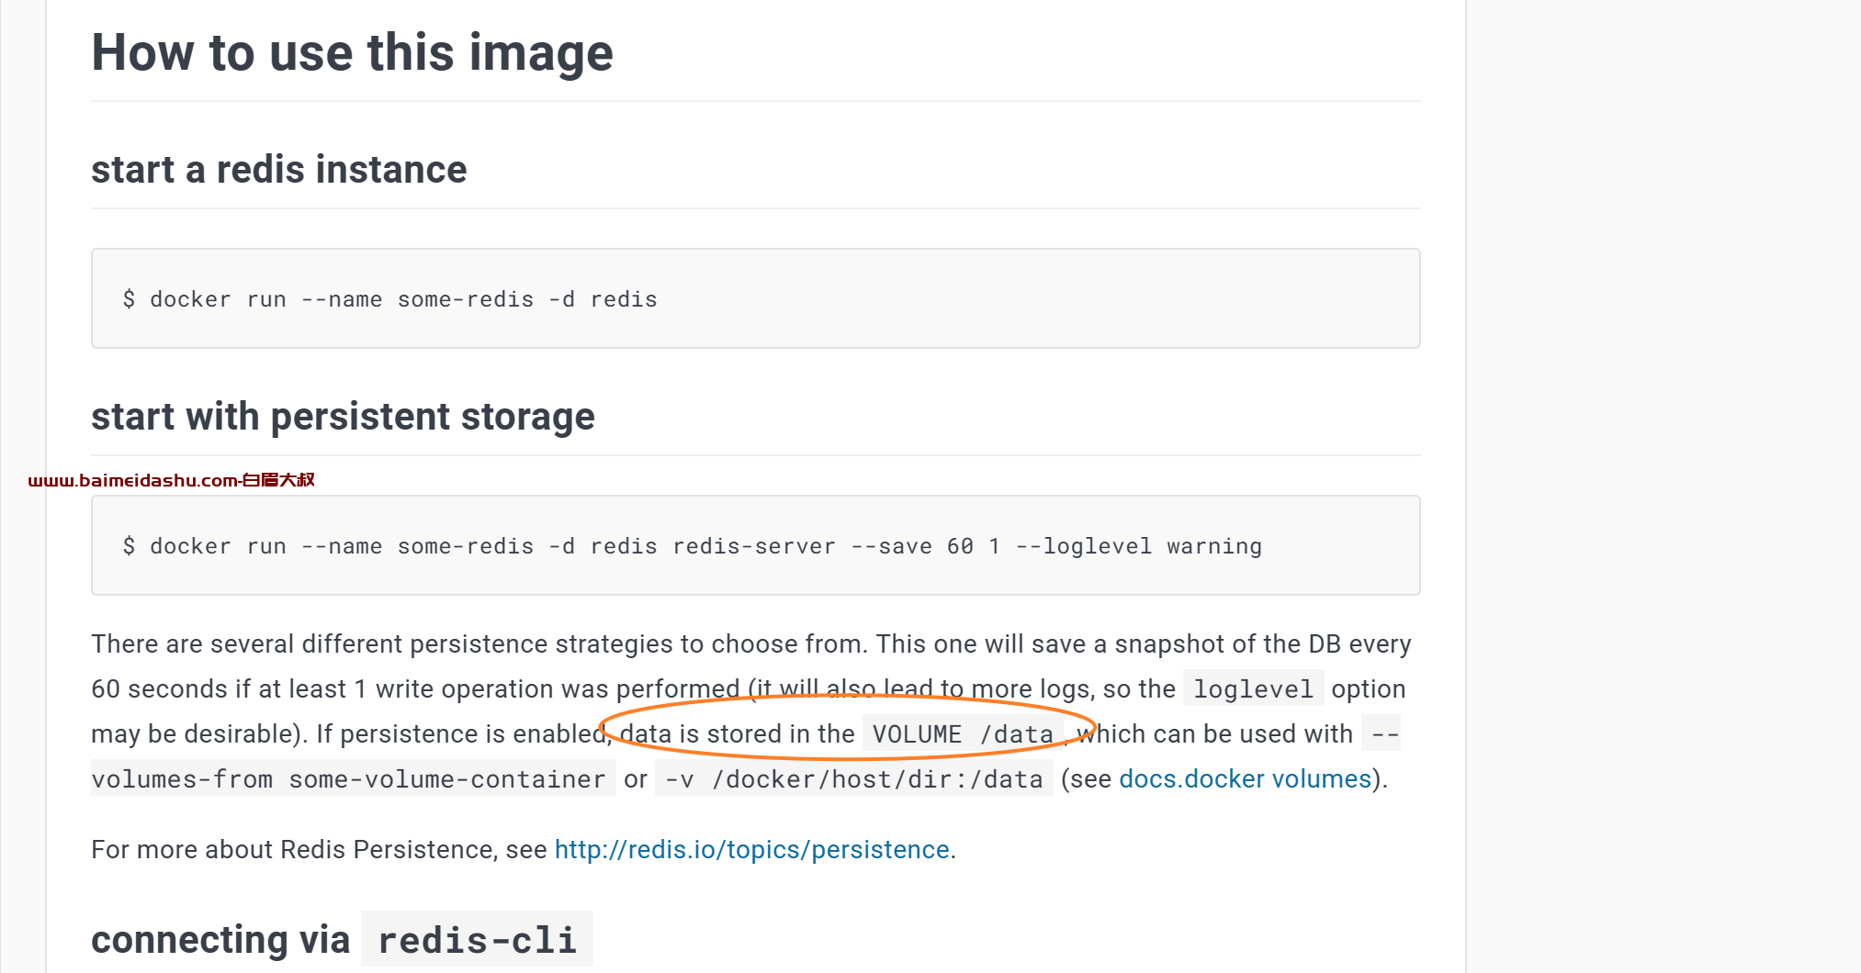This screenshot has height=973, width=1861.
Task: Click the redis-cli code label in heading
Action: [477, 940]
